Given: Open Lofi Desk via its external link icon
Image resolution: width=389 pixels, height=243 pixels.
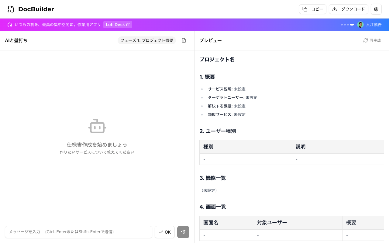Looking at the screenshot, I should (128, 25).
